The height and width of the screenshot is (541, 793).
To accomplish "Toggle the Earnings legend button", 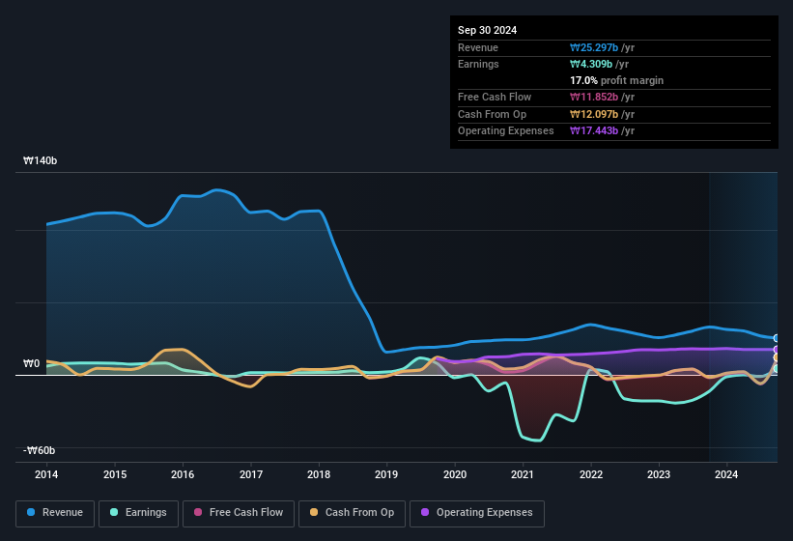I will (x=138, y=514).
